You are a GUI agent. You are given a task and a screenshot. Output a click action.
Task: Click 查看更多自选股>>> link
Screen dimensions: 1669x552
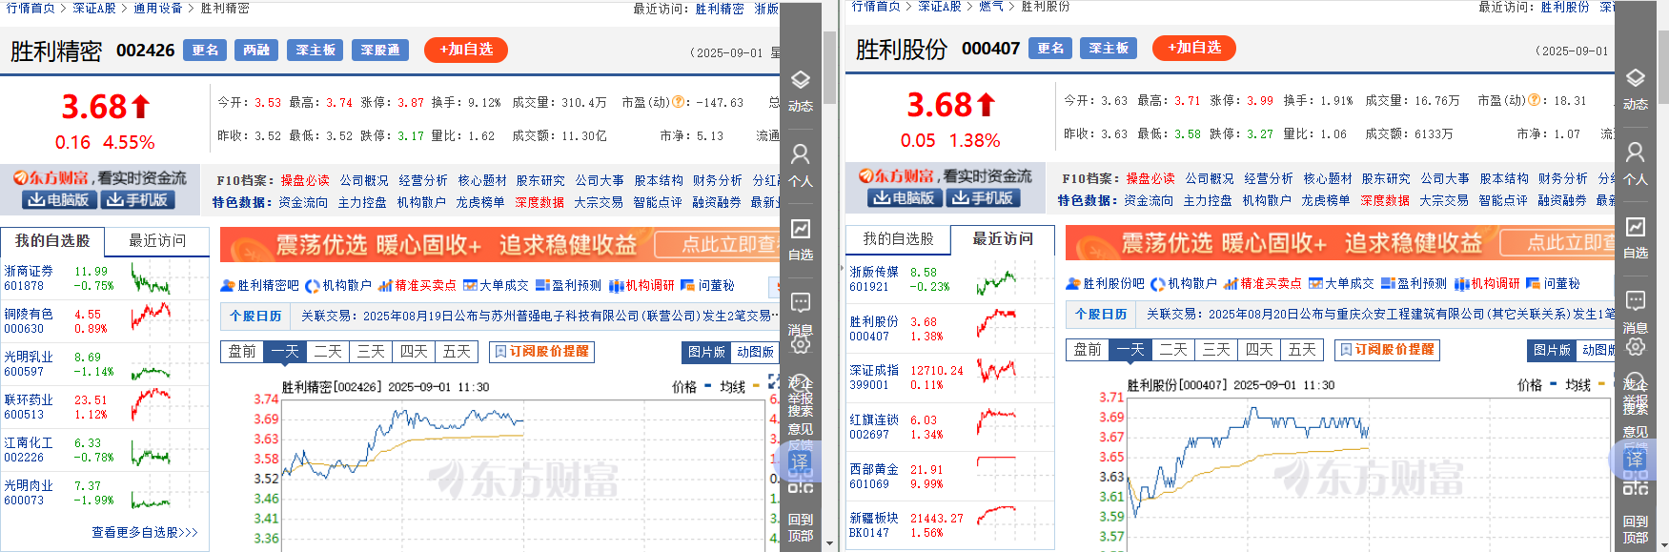coord(145,532)
